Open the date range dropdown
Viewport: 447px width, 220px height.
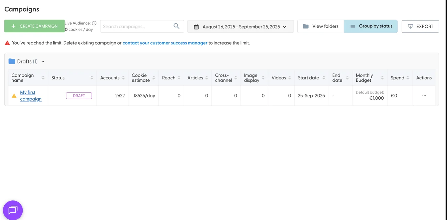(241, 27)
